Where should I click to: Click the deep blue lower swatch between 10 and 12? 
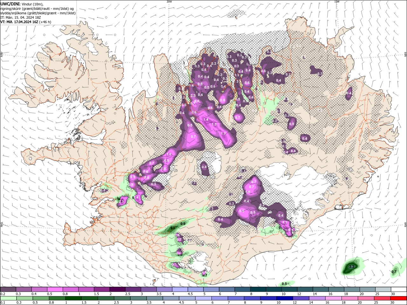pyautogui.click(x=285, y=298)
